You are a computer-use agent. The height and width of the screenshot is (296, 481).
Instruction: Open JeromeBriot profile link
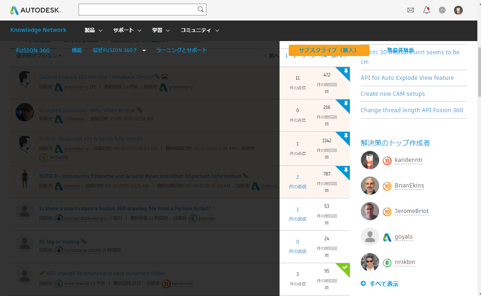tap(412, 211)
